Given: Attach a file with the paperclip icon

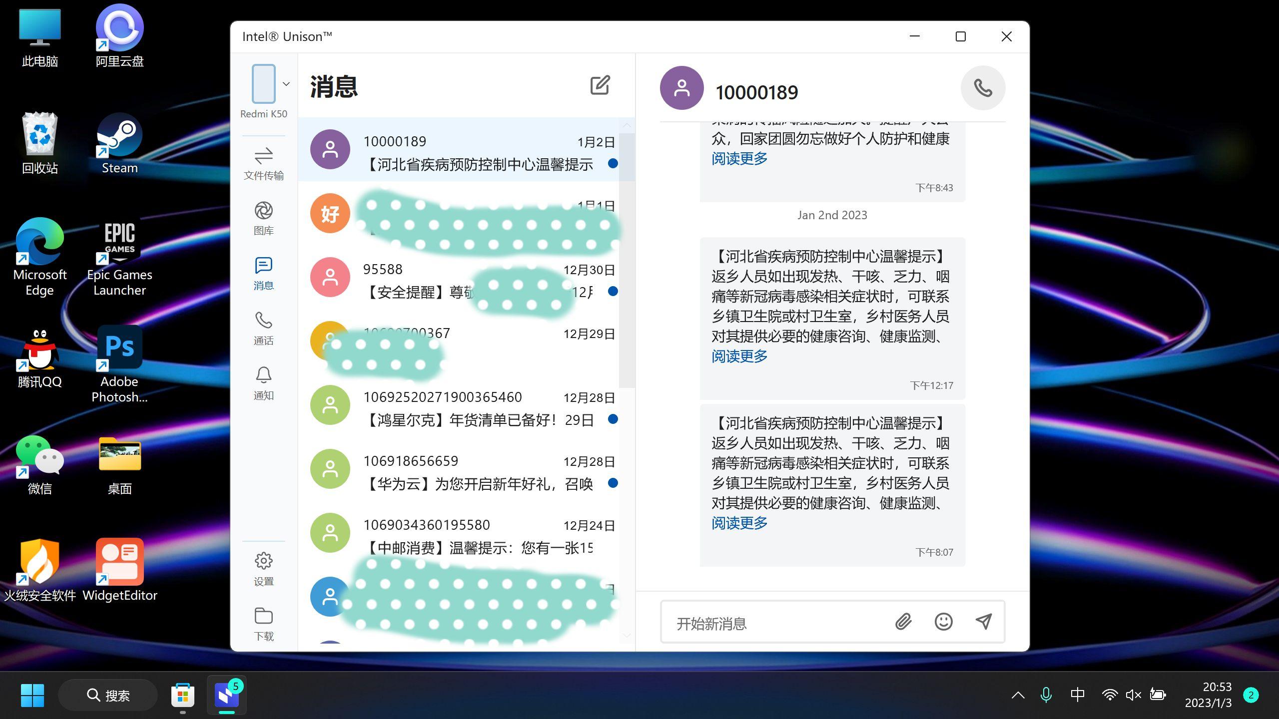Looking at the screenshot, I should click(x=903, y=622).
